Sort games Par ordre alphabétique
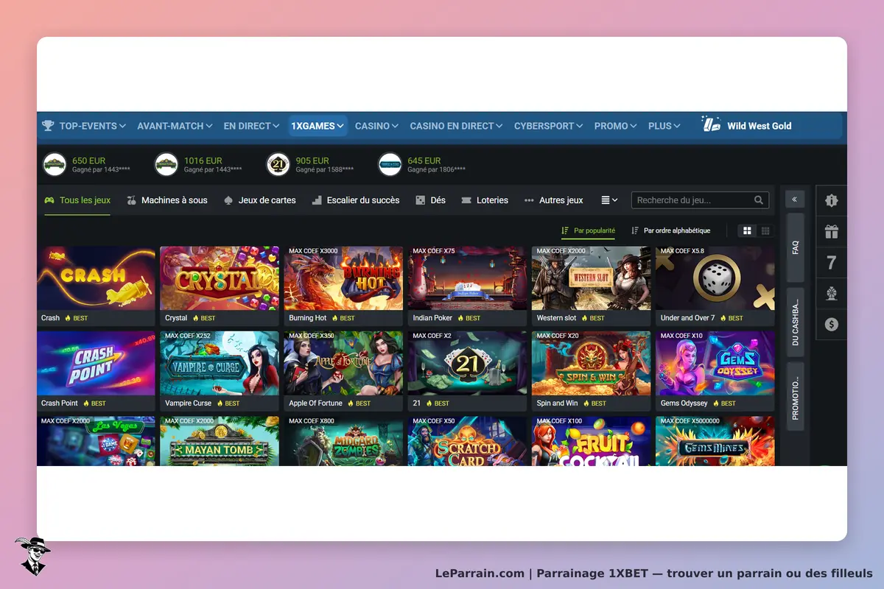 pos(670,230)
